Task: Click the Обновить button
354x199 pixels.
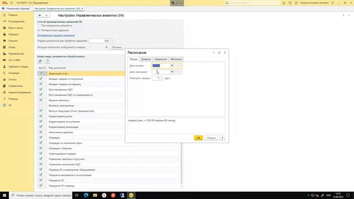Action: tap(117, 48)
